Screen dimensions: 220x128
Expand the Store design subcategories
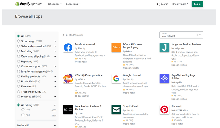coord(55,41)
